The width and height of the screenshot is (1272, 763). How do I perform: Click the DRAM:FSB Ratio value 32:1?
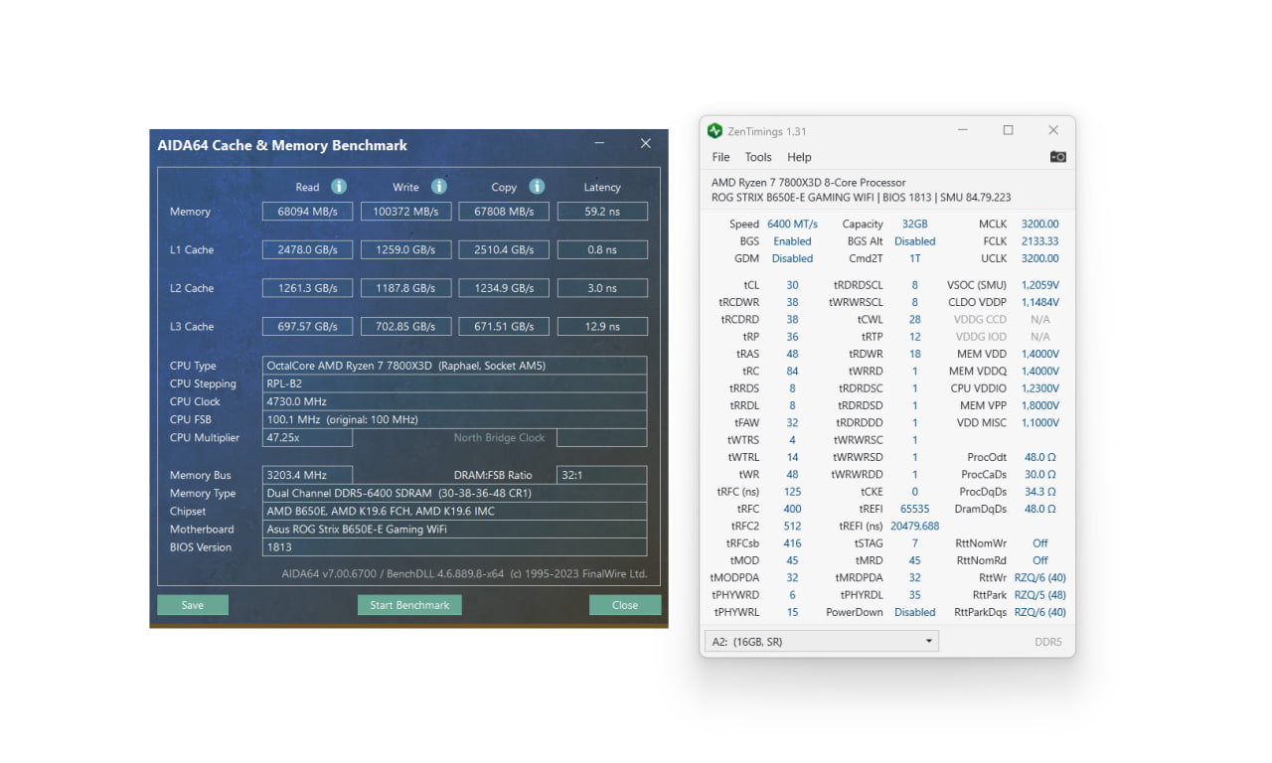pos(602,475)
